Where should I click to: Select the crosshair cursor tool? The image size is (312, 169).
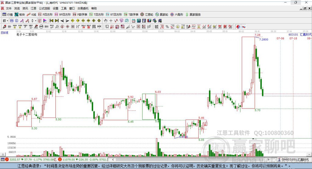coord(111,21)
